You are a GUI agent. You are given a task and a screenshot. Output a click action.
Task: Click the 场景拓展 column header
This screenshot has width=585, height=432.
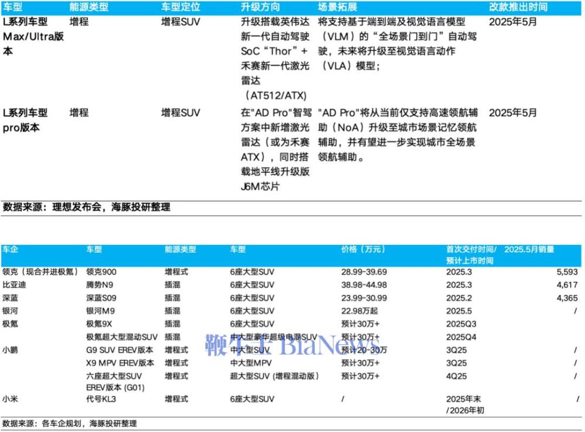click(338, 6)
